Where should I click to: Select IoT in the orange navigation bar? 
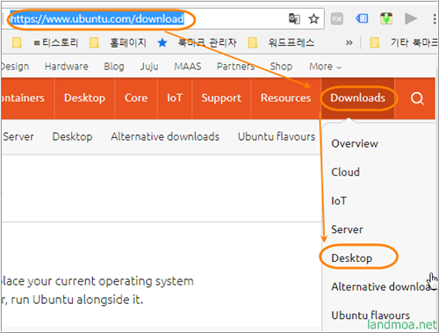[175, 98]
